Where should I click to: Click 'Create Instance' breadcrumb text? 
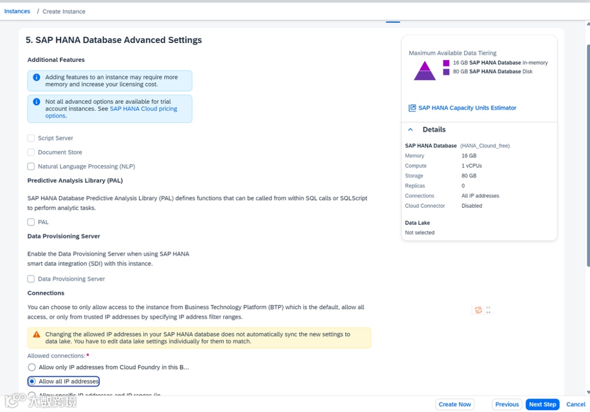[64, 11]
